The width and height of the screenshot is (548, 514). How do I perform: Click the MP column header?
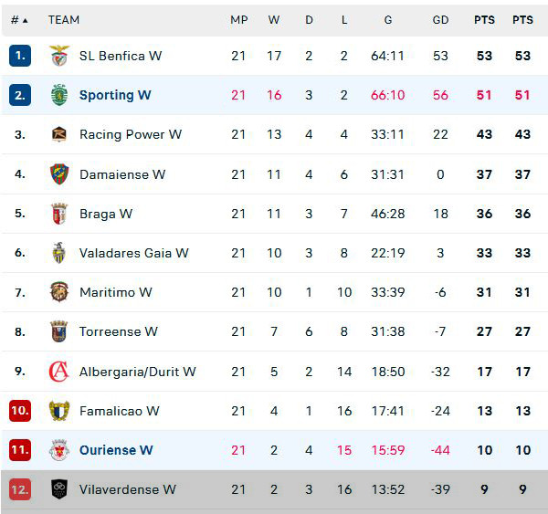238,19
